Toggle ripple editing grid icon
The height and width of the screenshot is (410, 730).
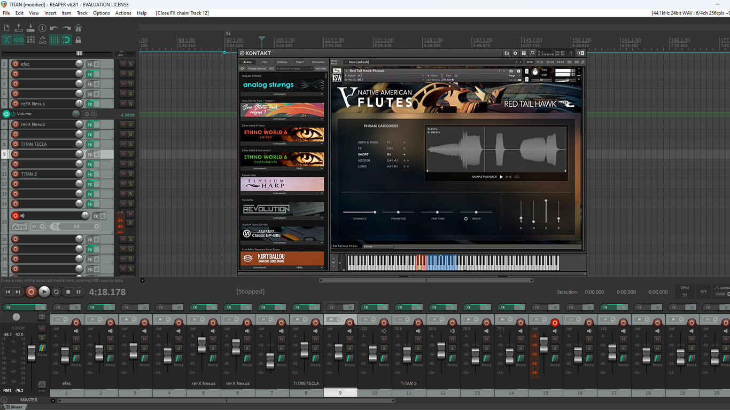coord(30,40)
